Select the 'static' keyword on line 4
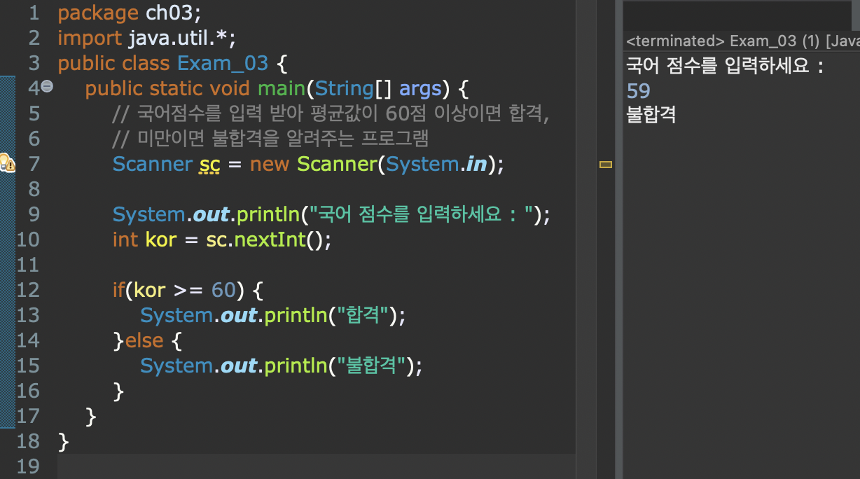The image size is (860, 479). coord(177,88)
